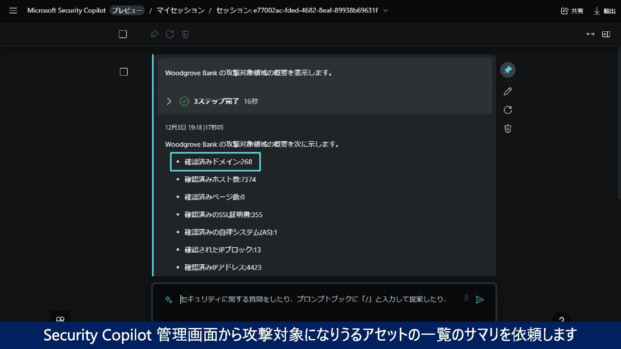The width and height of the screenshot is (621, 349).
Task: Click the 共有 share button
Action: pos(572,11)
